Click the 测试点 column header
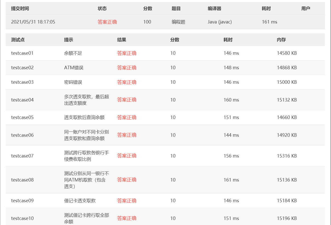This screenshot has width=331, height=225. tap(18, 40)
